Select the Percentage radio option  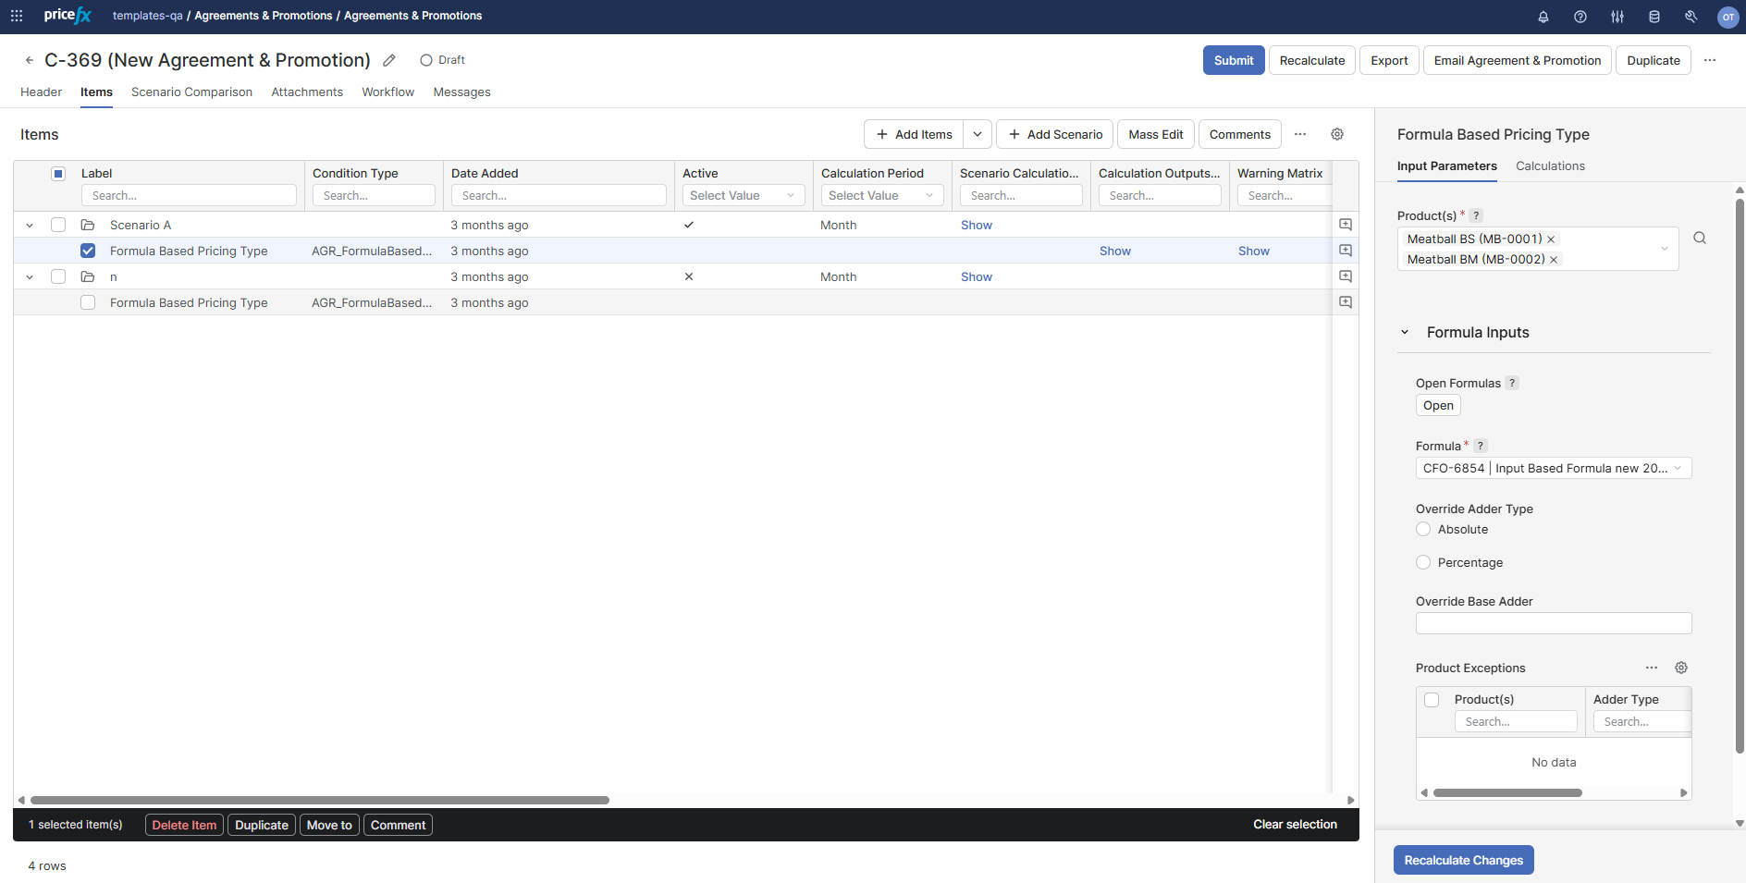click(1423, 563)
